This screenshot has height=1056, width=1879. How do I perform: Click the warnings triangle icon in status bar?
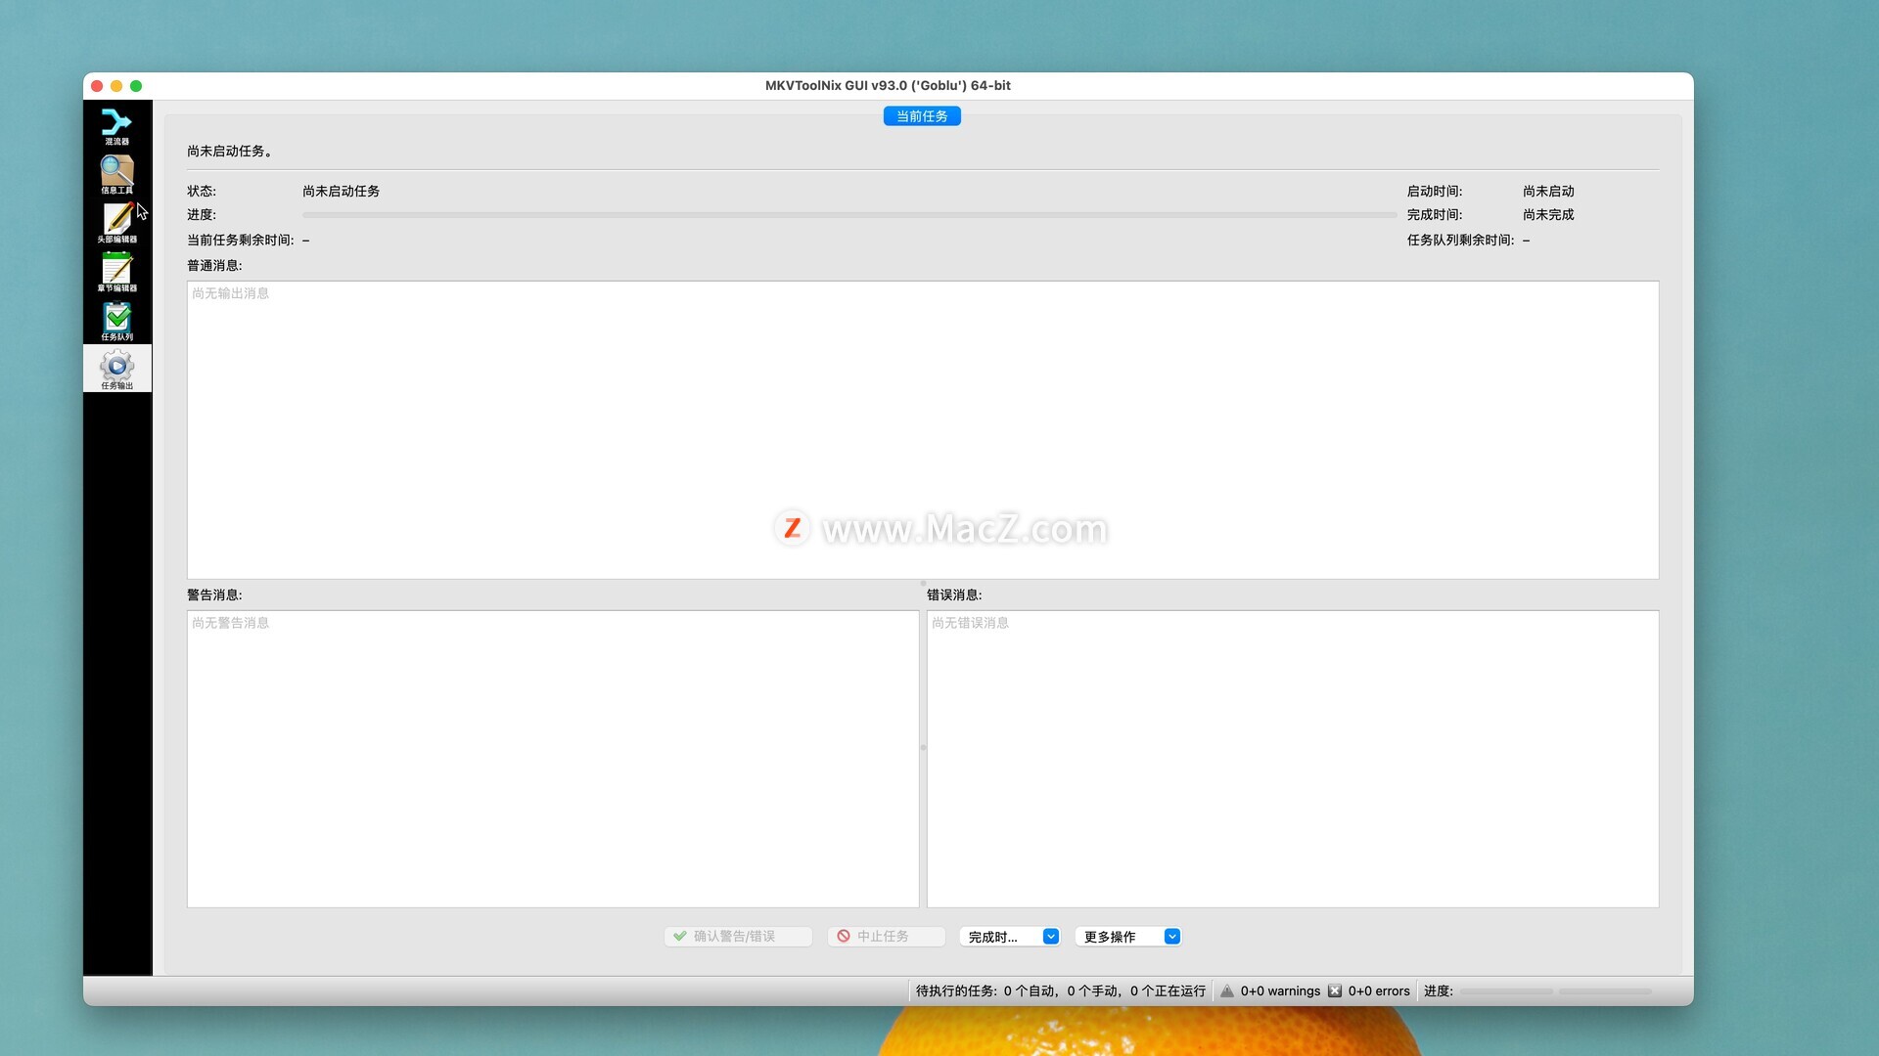point(1227,990)
